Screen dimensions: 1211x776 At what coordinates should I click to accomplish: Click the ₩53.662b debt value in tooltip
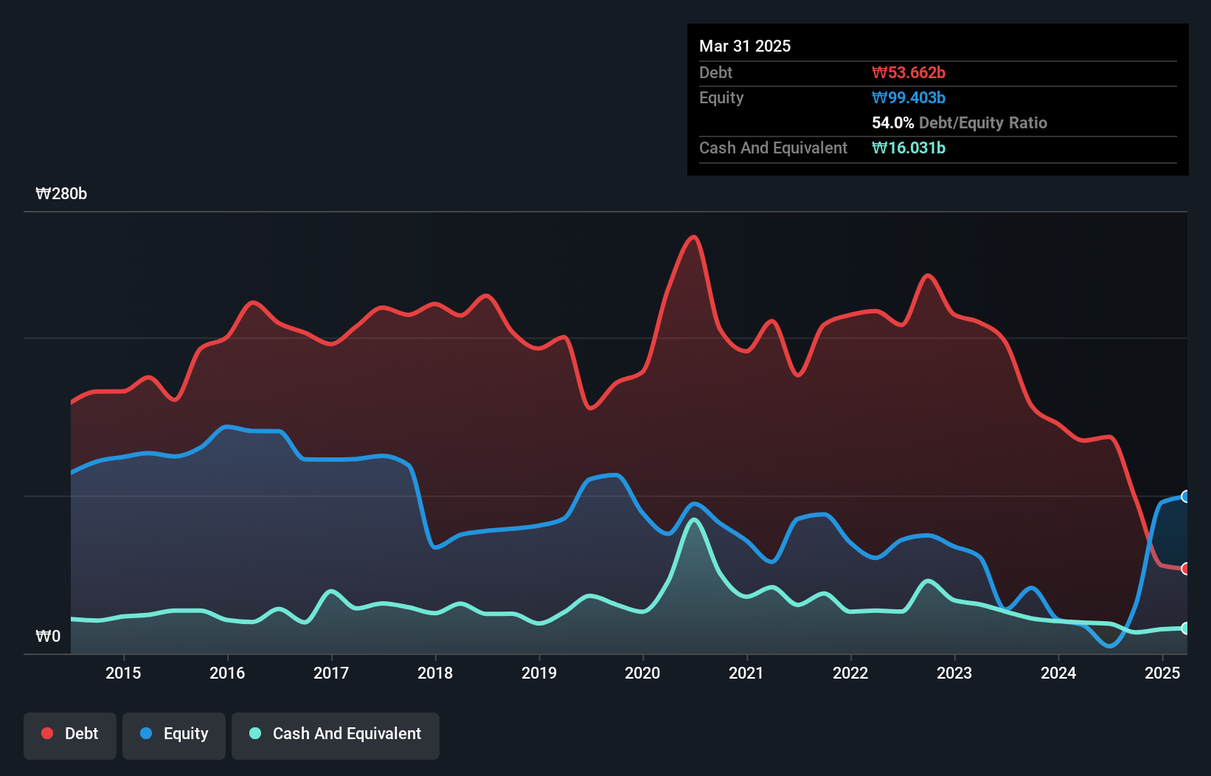909,72
